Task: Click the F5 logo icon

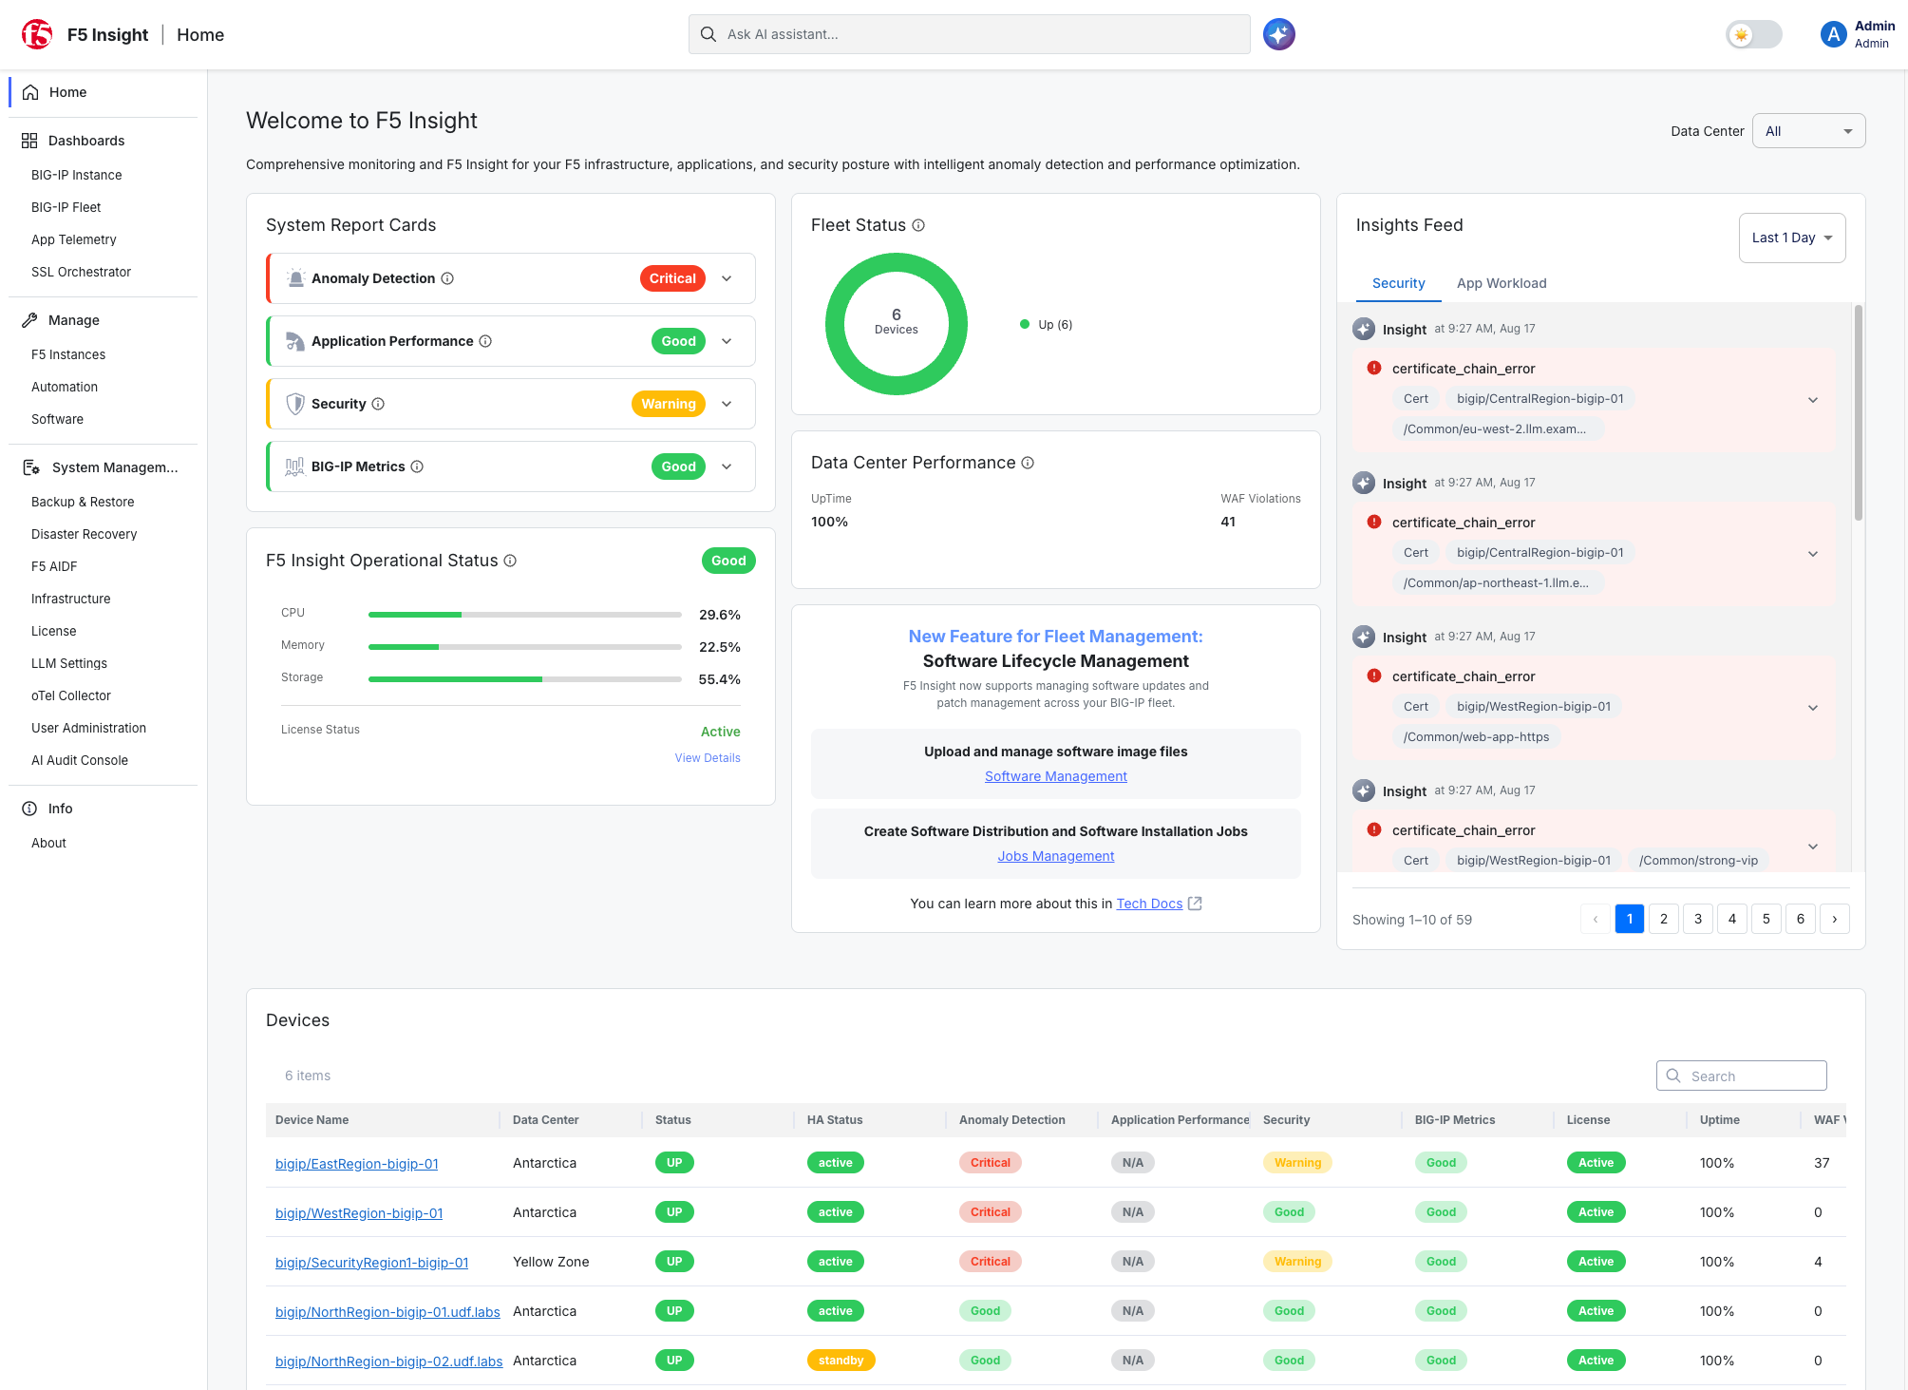Action: [x=37, y=34]
